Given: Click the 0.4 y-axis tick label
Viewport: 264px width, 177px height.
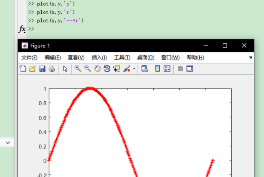Looking at the screenshot, I should (43, 132).
